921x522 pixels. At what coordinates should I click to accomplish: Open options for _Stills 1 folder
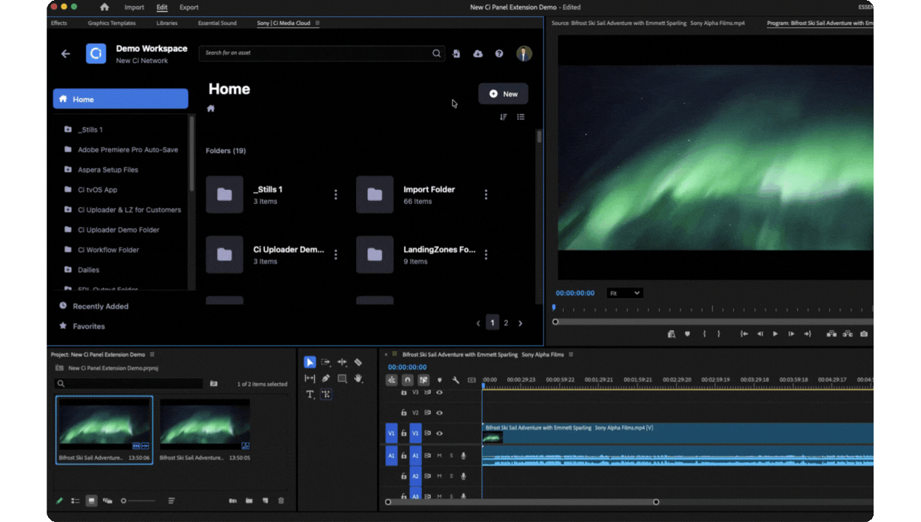point(335,194)
